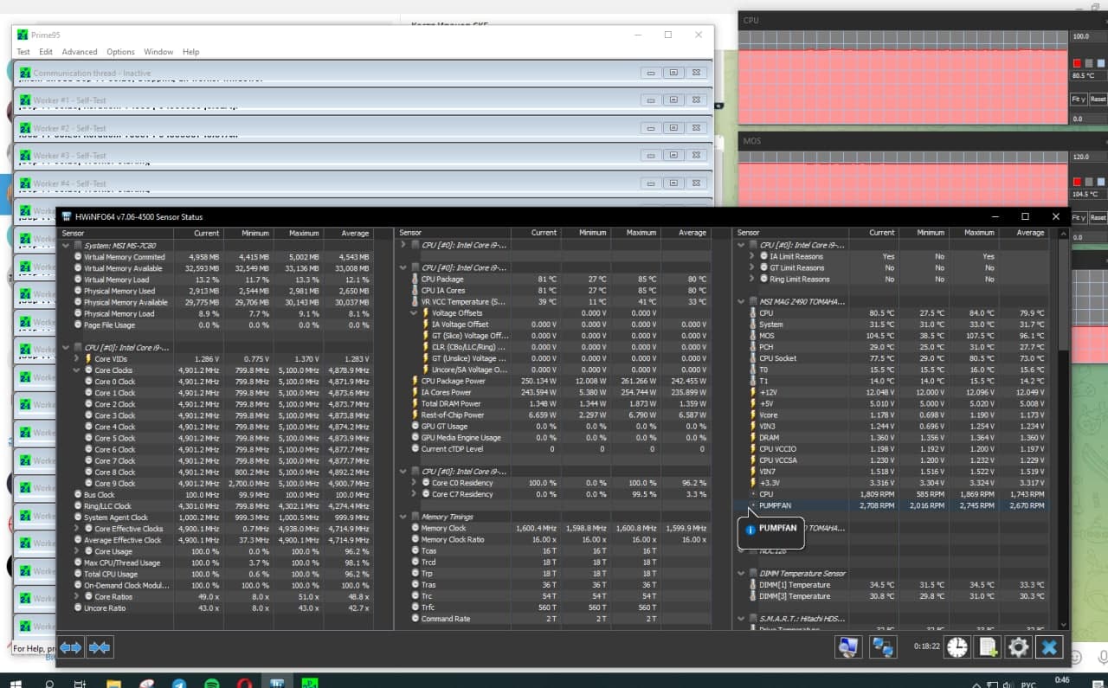Click the icon beside Virtual Memory Commited
1108x688 pixels.
[x=78, y=257]
